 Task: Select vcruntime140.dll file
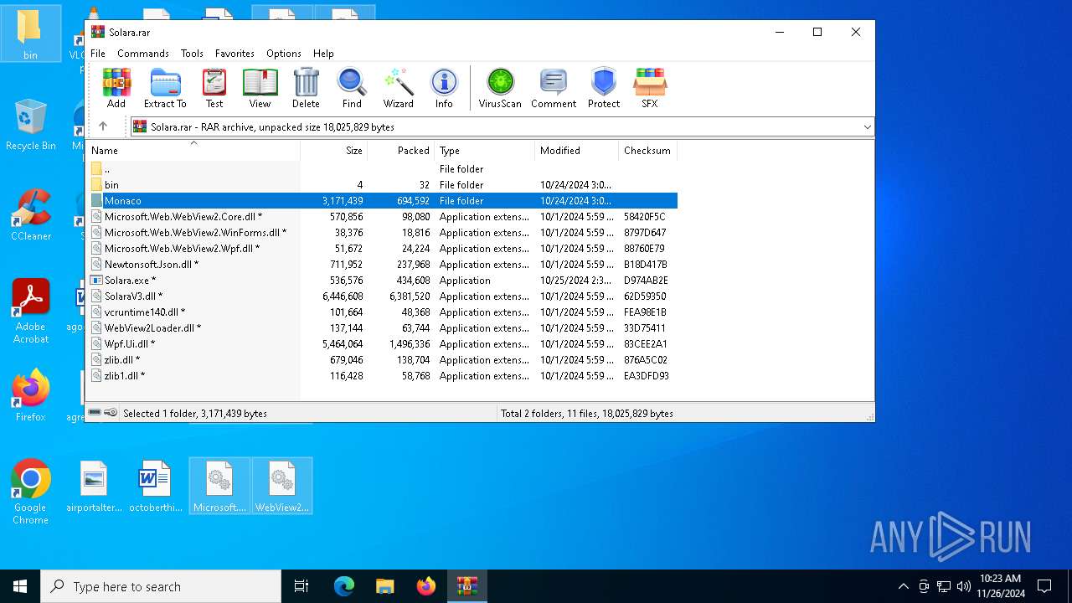(382, 312)
